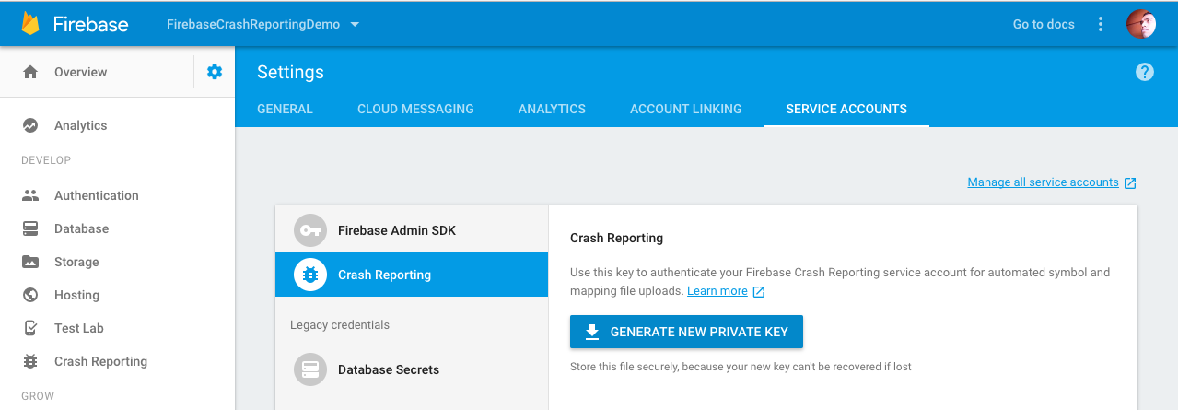The image size is (1178, 410).
Task: Click the help question mark icon
Action: pos(1145,72)
